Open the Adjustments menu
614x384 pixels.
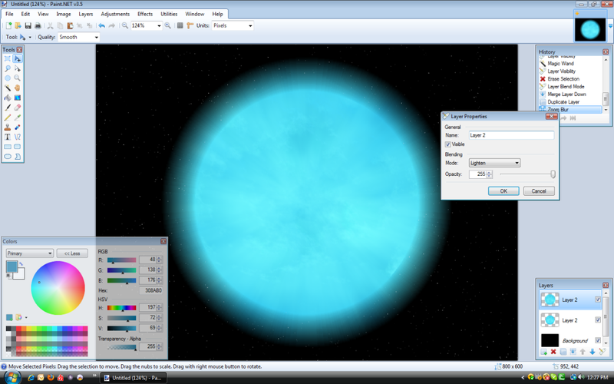tap(115, 14)
